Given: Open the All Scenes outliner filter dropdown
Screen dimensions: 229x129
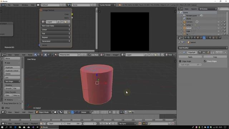Looking at the screenshot, I should pyautogui.click(x=208, y=9).
